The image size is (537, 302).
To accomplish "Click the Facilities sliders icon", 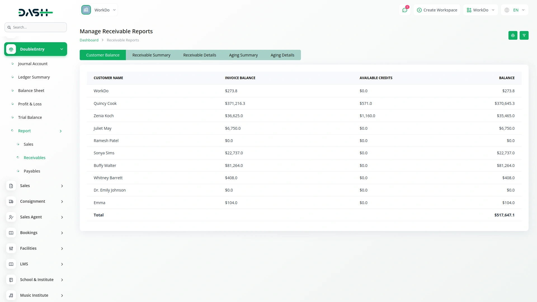I will point(11,248).
